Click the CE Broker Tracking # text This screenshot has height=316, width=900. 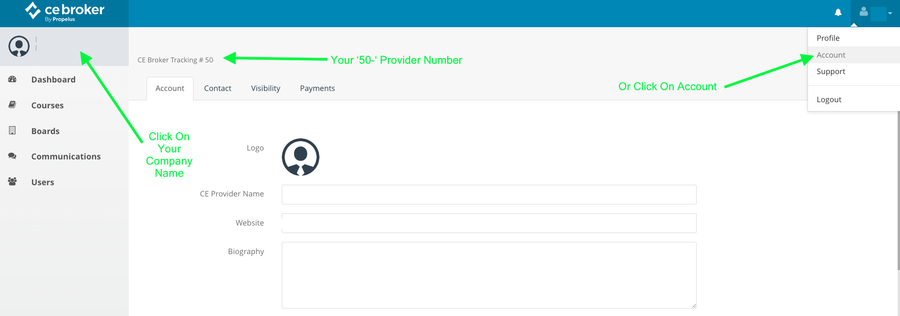click(x=176, y=60)
